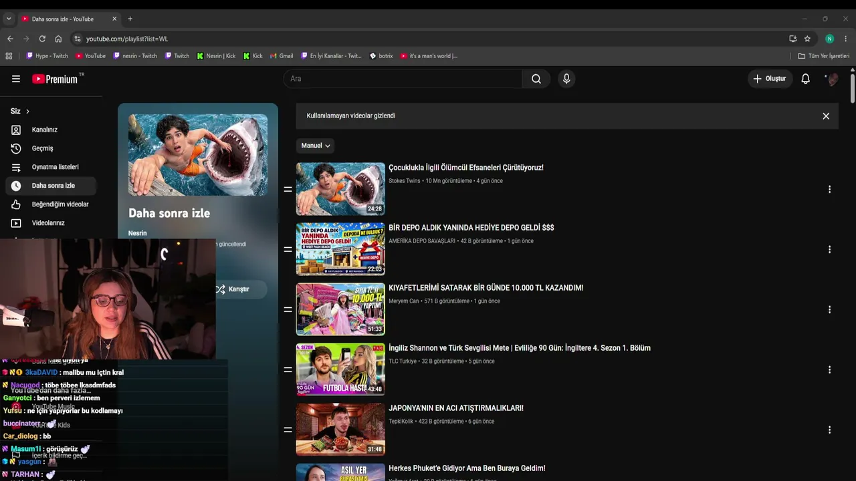Go back with the browser back arrow

(10, 39)
